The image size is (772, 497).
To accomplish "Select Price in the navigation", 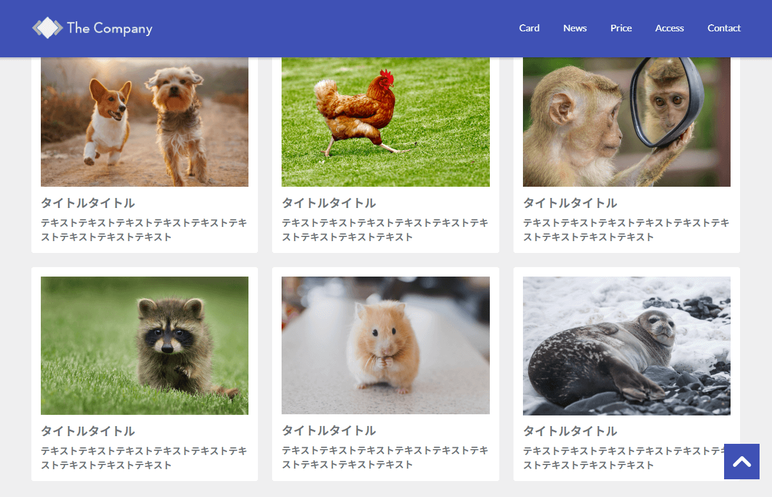I will click(621, 28).
